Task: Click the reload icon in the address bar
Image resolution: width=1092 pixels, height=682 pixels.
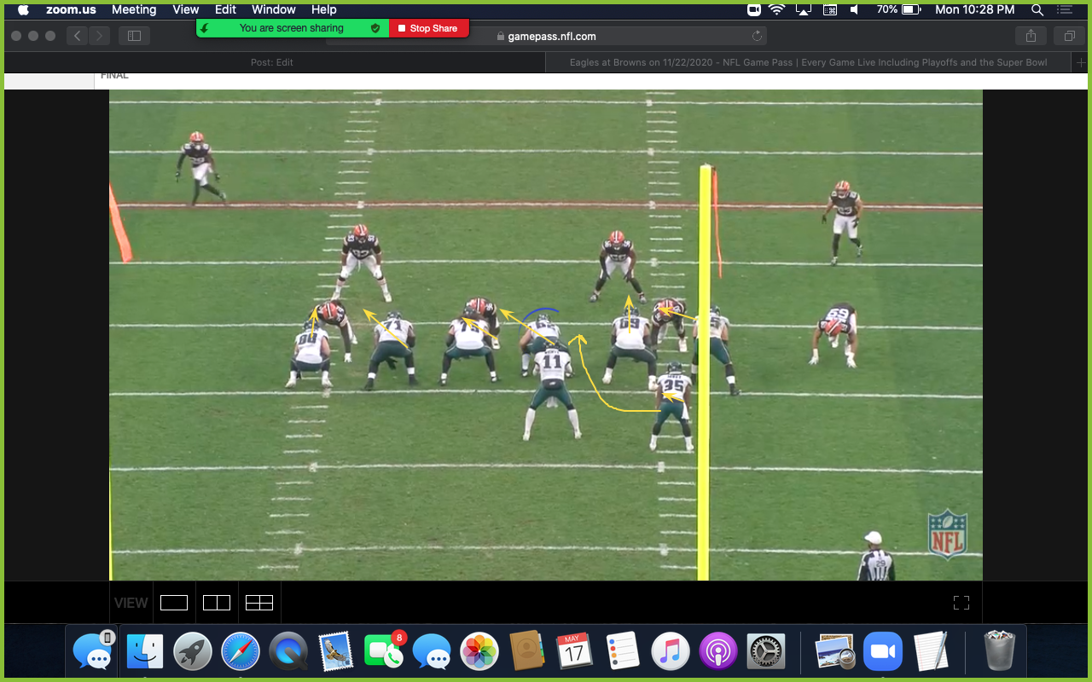Action: [x=757, y=36]
